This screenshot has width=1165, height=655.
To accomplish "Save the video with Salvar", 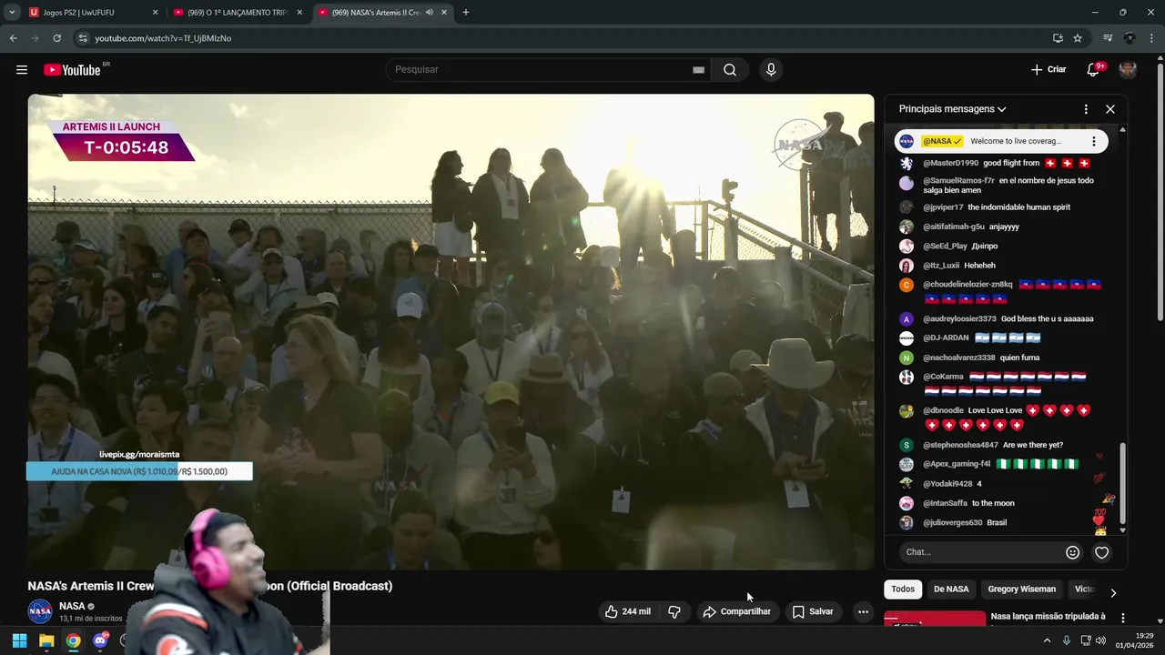I will (813, 611).
